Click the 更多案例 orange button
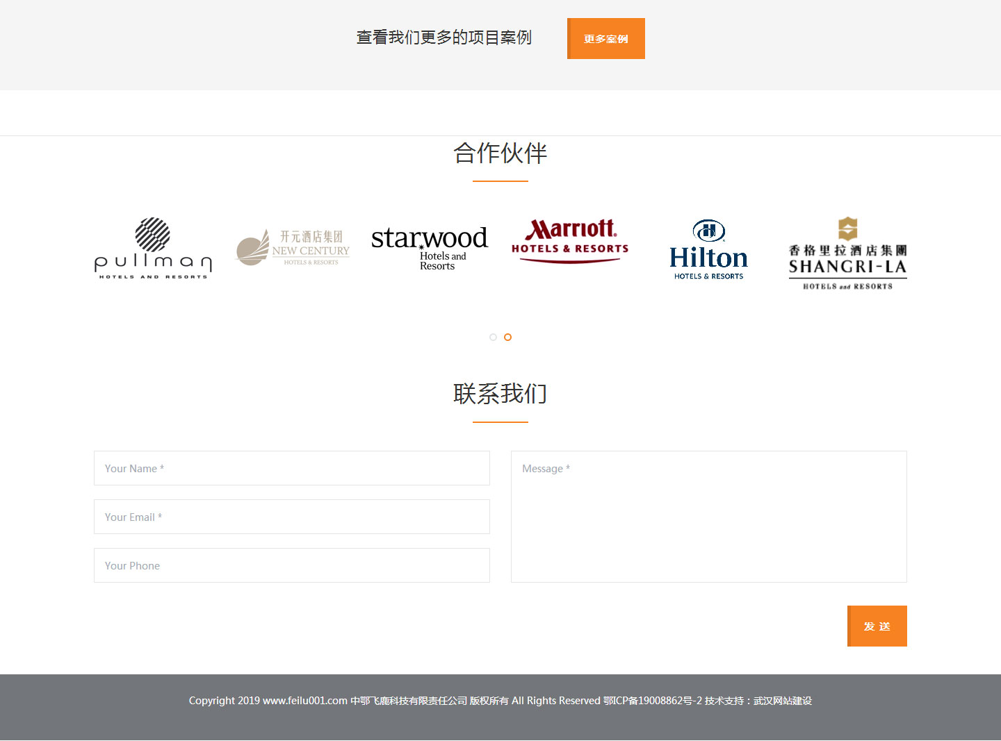 coord(605,39)
